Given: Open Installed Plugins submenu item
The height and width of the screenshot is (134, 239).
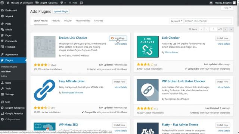Looking at the screenshot, I should pyautogui.click(x=9, y=67).
